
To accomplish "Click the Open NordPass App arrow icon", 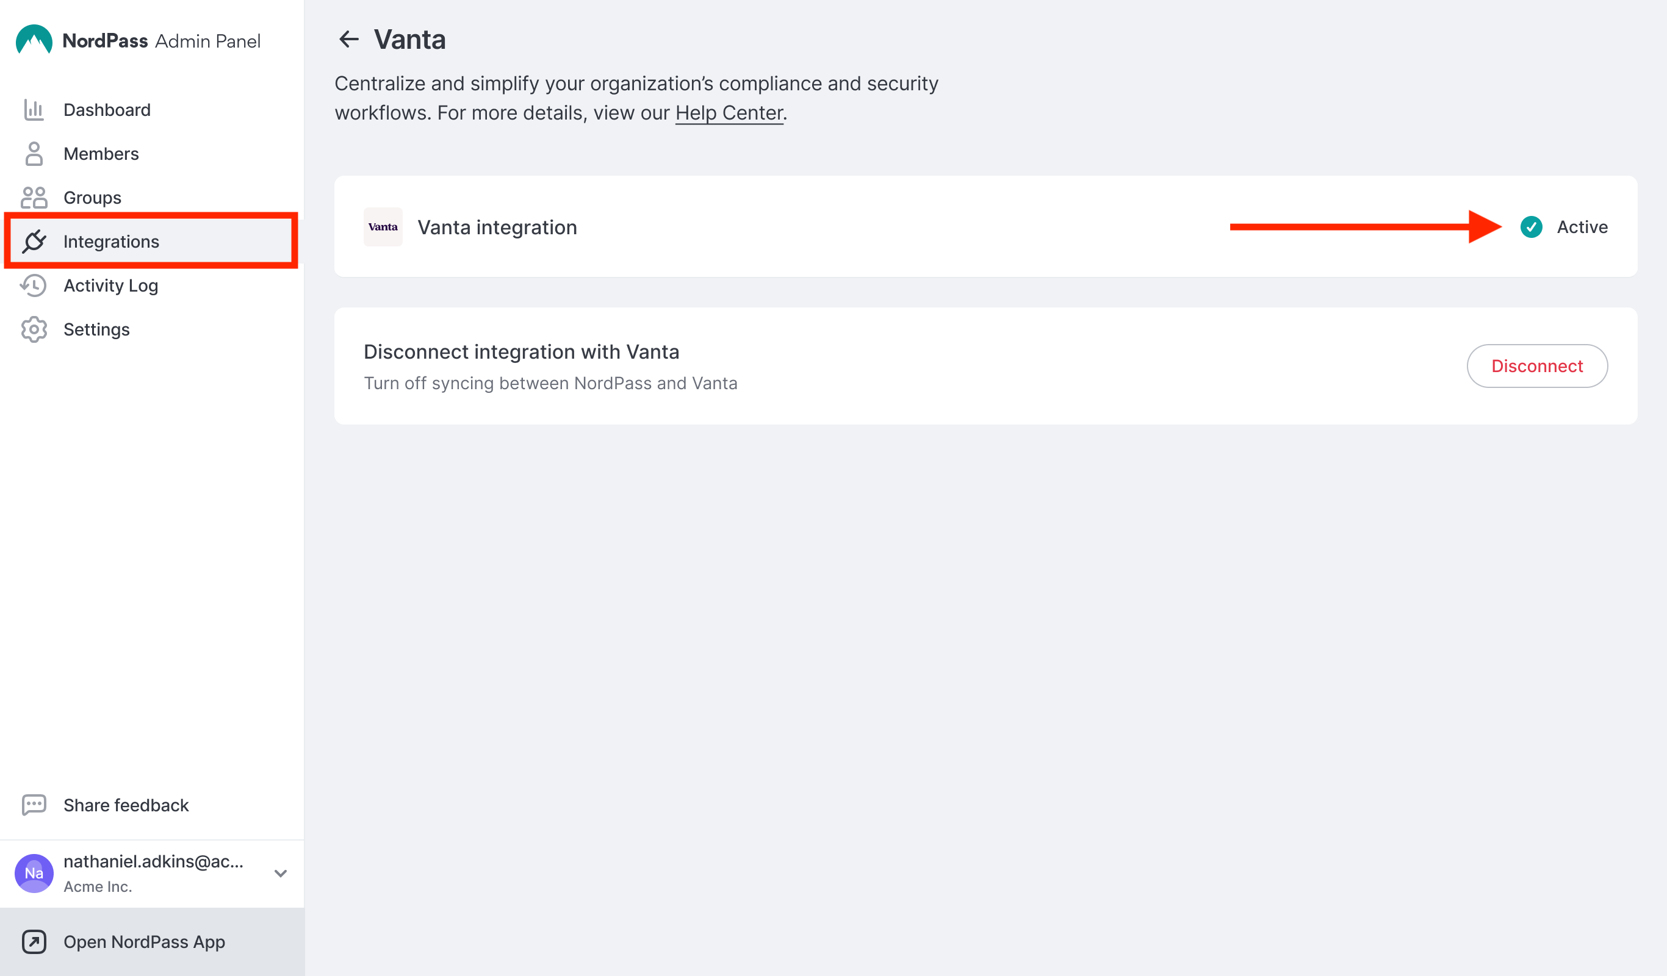I will 34,942.
